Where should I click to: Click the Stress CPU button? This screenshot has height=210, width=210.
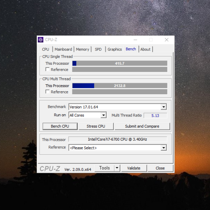click(x=96, y=126)
